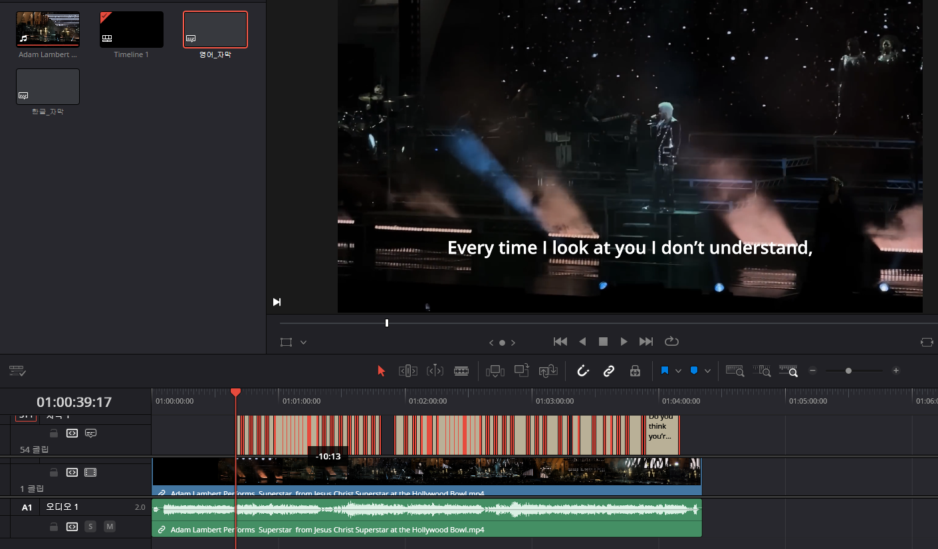
Task: Toggle Auto Track Selector on 오디오 1
Action: click(x=72, y=526)
